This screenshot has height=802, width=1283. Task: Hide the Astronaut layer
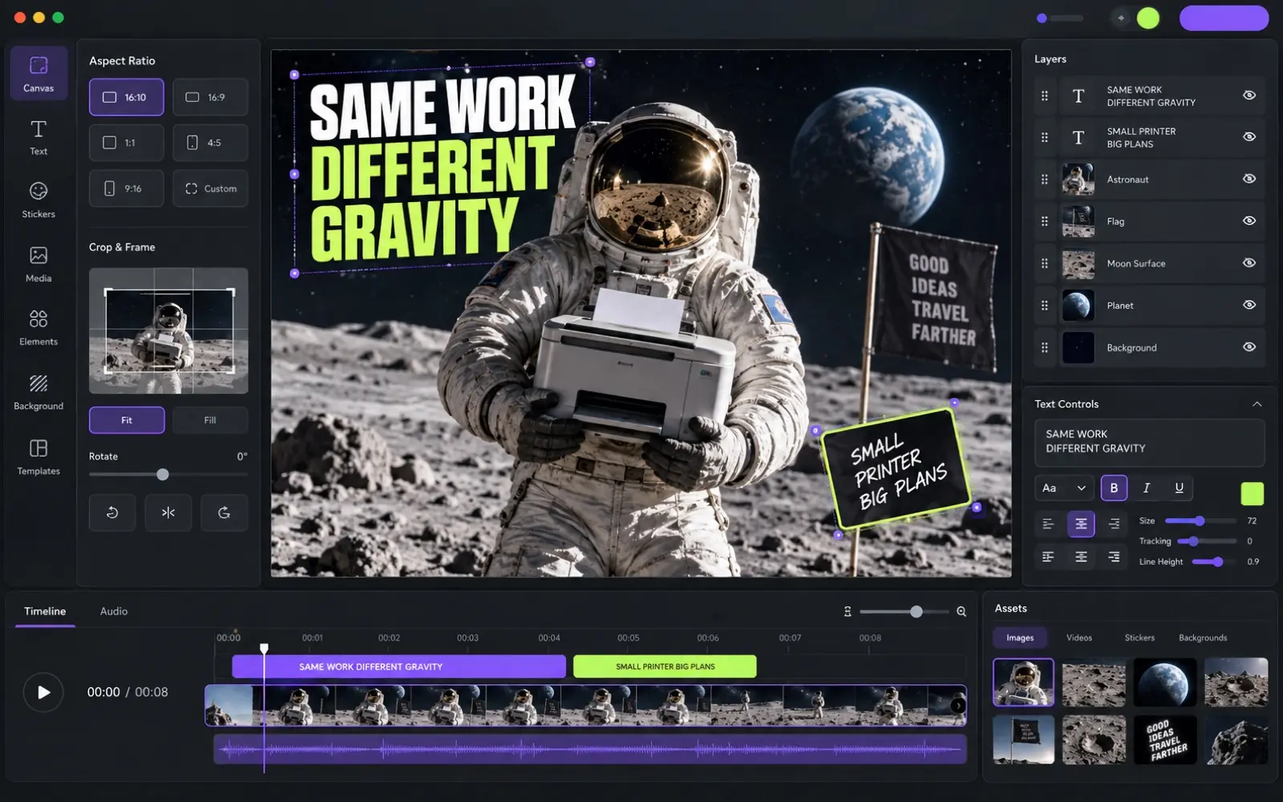pyautogui.click(x=1249, y=179)
